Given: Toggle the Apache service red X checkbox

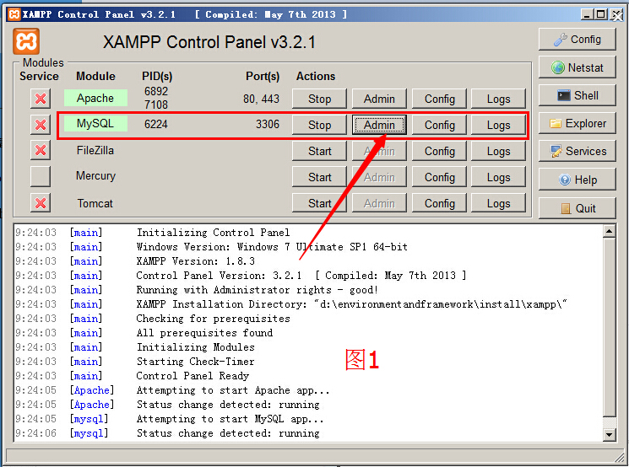Looking at the screenshot, I should click(x=41, y=99).
